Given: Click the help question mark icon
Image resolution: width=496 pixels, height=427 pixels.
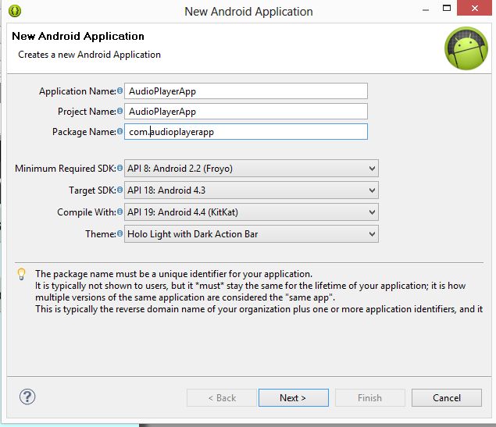Looking at the screenshot, I should 27,397.
